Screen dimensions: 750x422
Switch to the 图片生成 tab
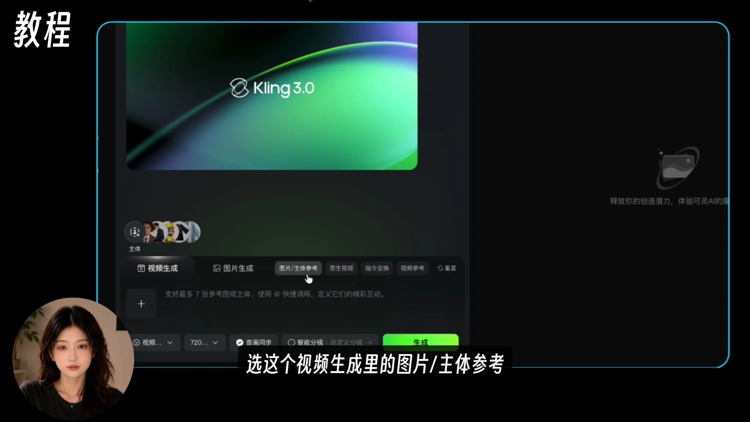(x=233, y=268)
